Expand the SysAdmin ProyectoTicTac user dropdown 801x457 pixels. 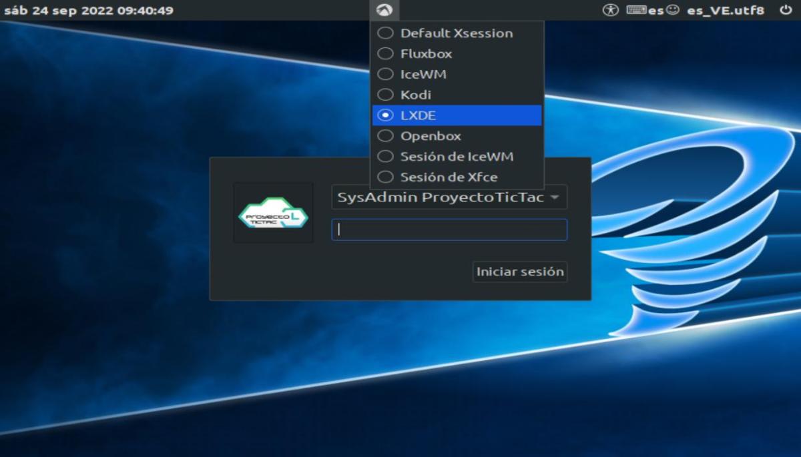click(x=449, y=198)
